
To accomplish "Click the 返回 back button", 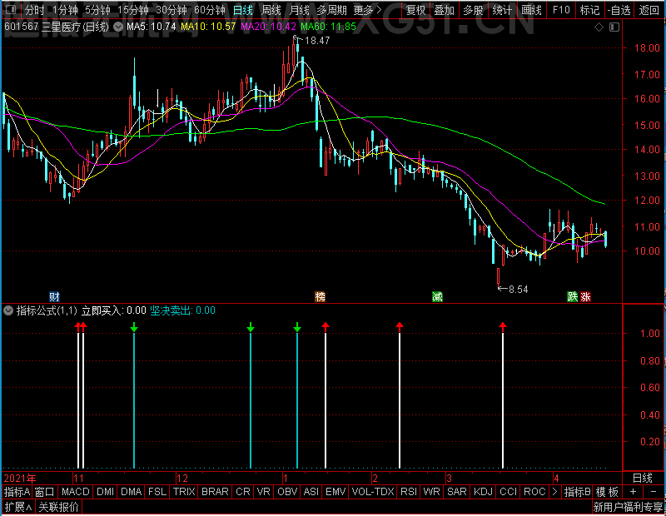I will (x=649, y=9).
